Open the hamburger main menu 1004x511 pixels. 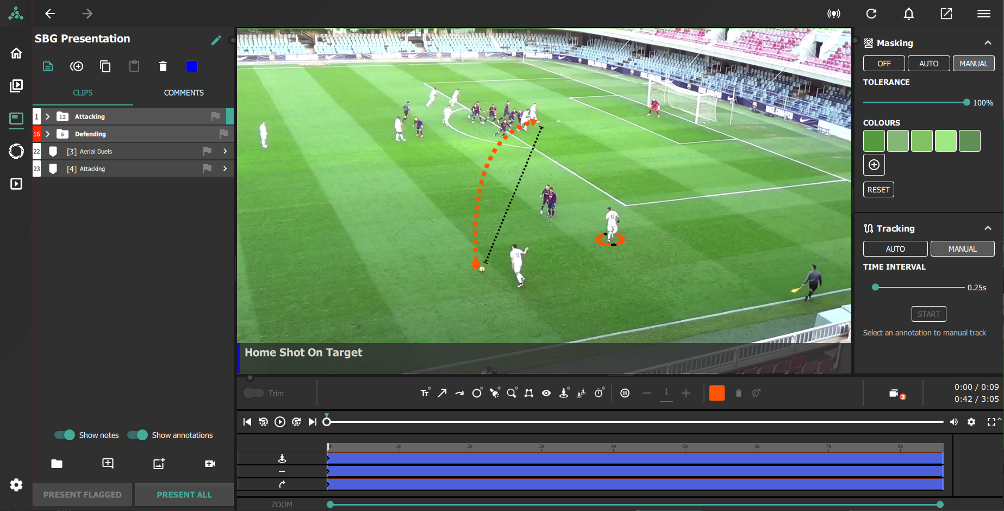click(983, 14)
